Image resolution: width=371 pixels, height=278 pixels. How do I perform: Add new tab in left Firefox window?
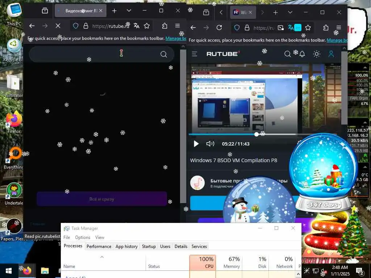click(114, 10)
